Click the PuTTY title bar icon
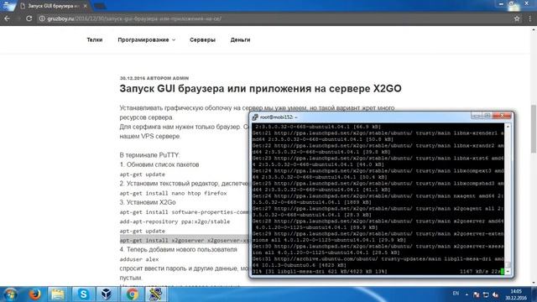Screen dimensions: 537x302 click(255, 117)
